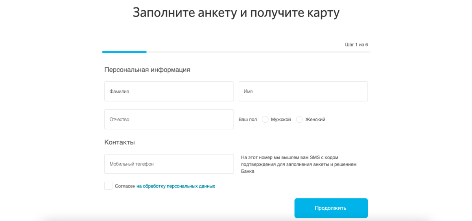Click the Контакты heading
This screenshot has width=472, height=221.
tap(120, 142)
